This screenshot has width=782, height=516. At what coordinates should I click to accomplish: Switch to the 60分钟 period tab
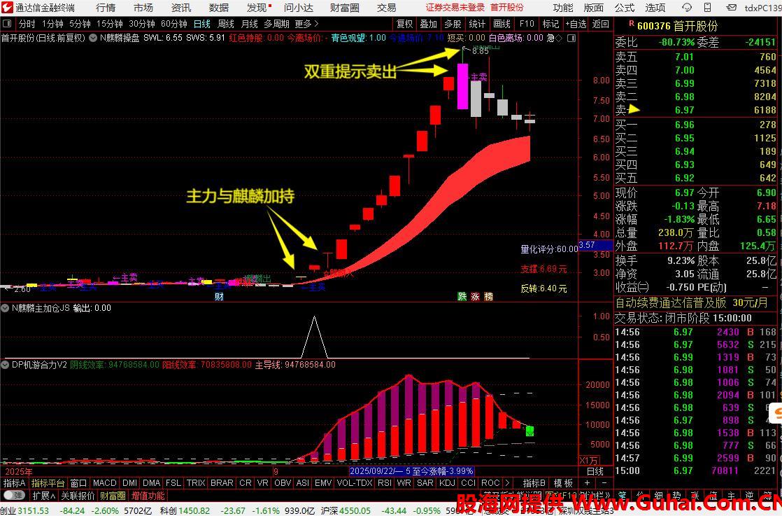[174, 24]
